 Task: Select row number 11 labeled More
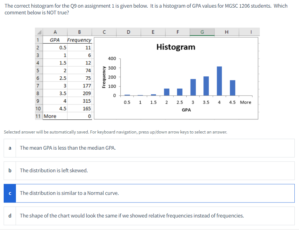click(x=38, y=116)
